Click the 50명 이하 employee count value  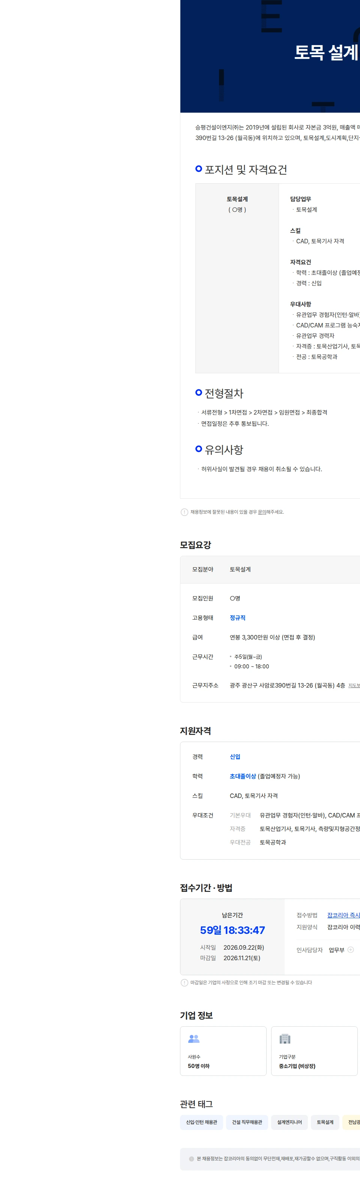tap(198, 1065)
